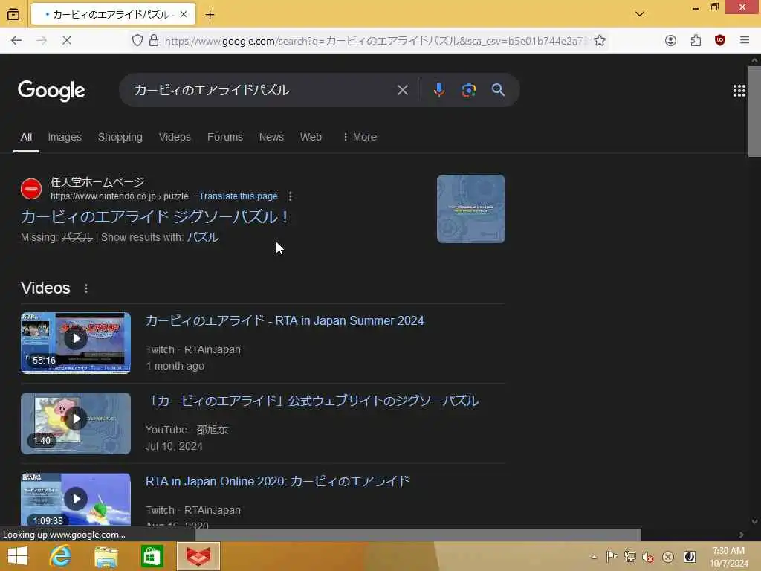Bookmark this page with star icon
Image resolution: width=761 pixels, height=571 pixels.
(600, 40)
